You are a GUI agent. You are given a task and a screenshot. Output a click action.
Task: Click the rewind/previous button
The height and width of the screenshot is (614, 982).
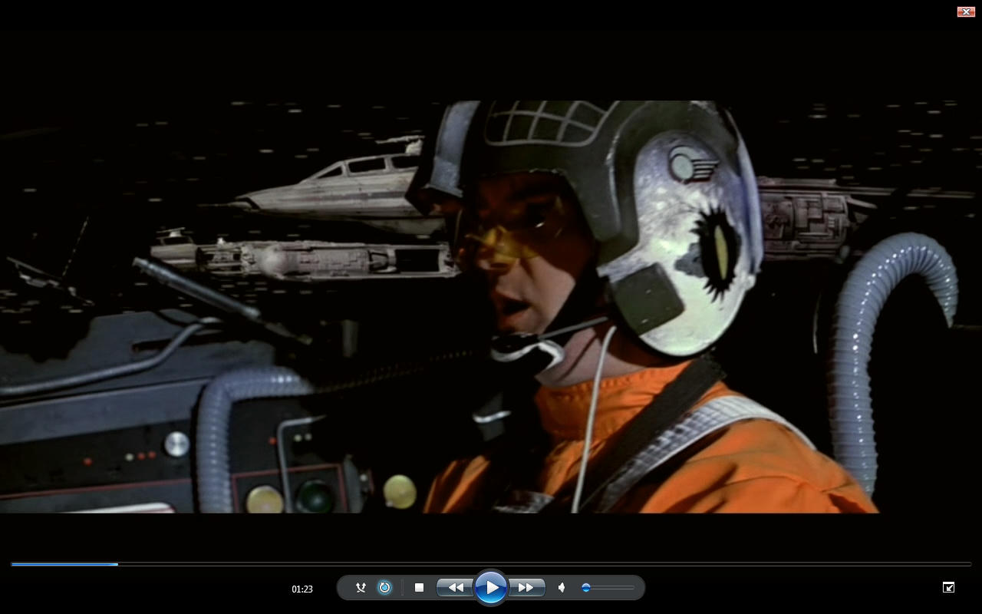click(x=455, y=588)
